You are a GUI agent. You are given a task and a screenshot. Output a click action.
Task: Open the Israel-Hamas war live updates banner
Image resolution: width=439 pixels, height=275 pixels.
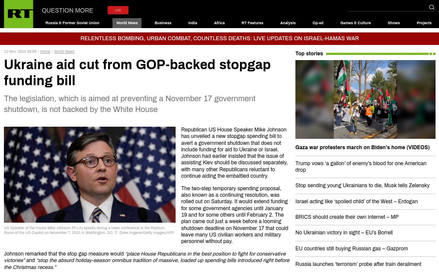pos(220,38)
